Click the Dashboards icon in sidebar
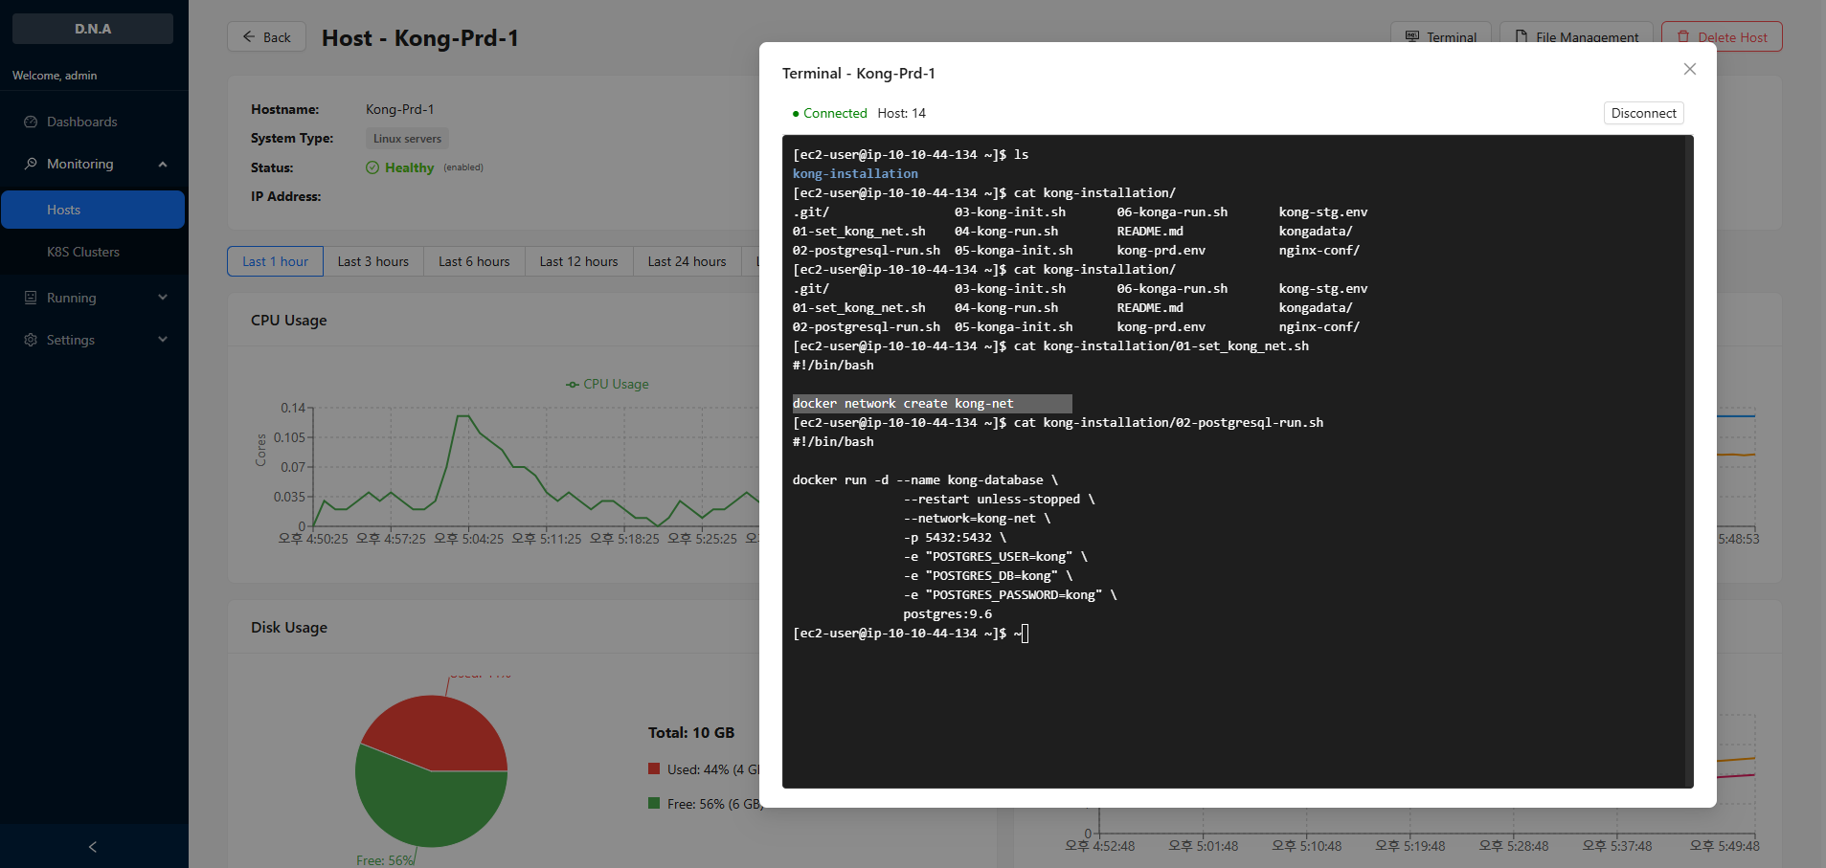The height and width of the screenshot is (868, 1826). click(x=31, y=122)
